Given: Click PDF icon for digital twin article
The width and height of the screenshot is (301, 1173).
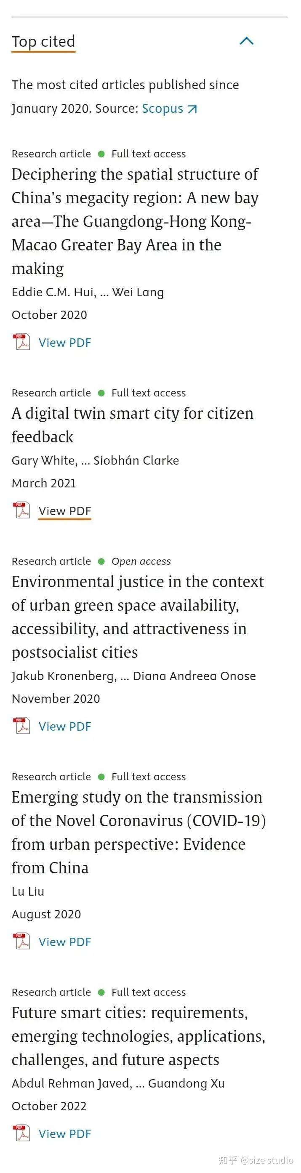Looking at the screenshot, I should (21, 511).
